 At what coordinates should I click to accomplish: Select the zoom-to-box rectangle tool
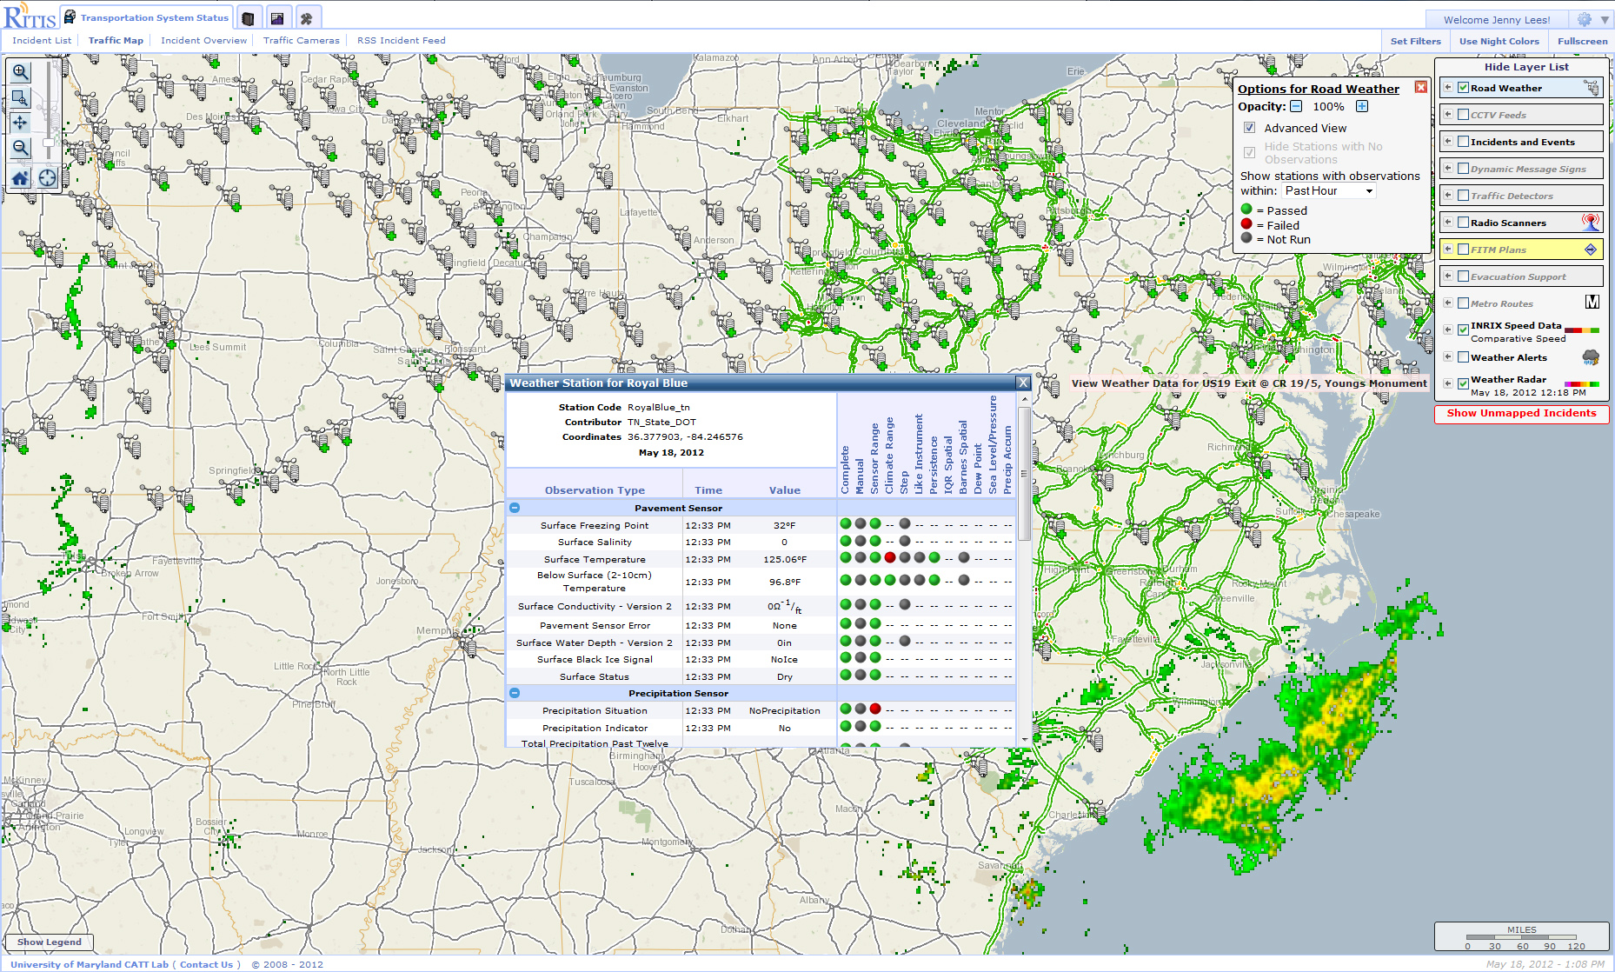[x=20, y=97]
